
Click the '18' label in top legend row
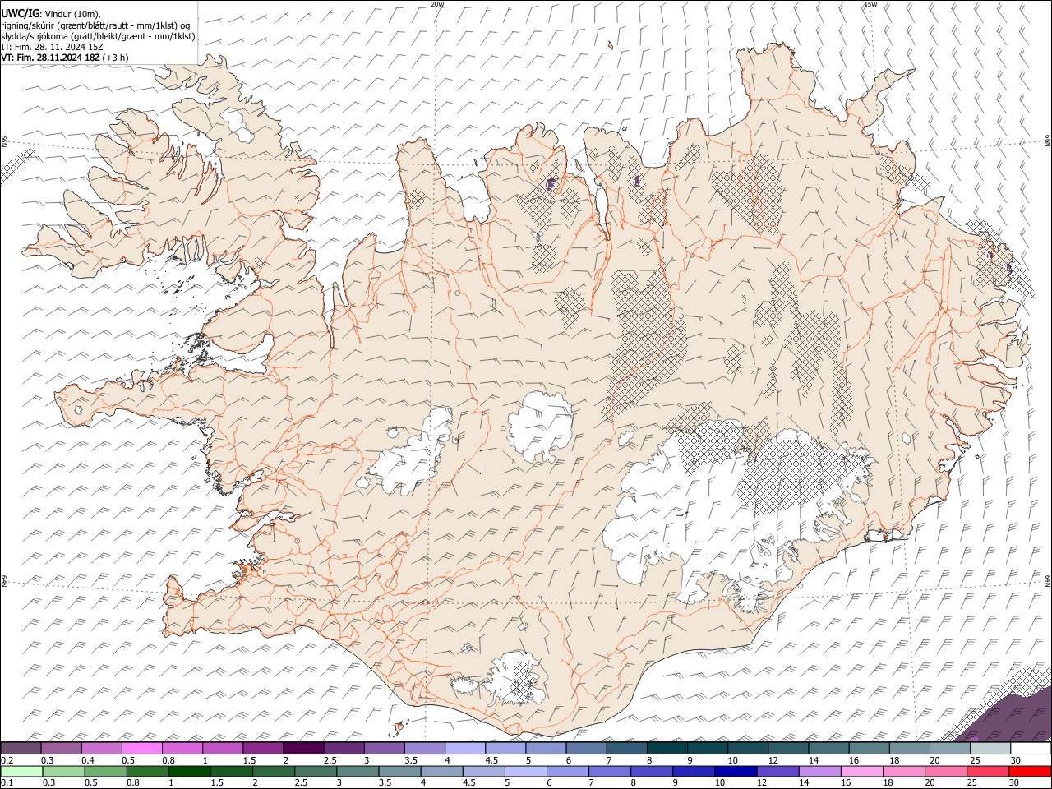tap(894, 760)
